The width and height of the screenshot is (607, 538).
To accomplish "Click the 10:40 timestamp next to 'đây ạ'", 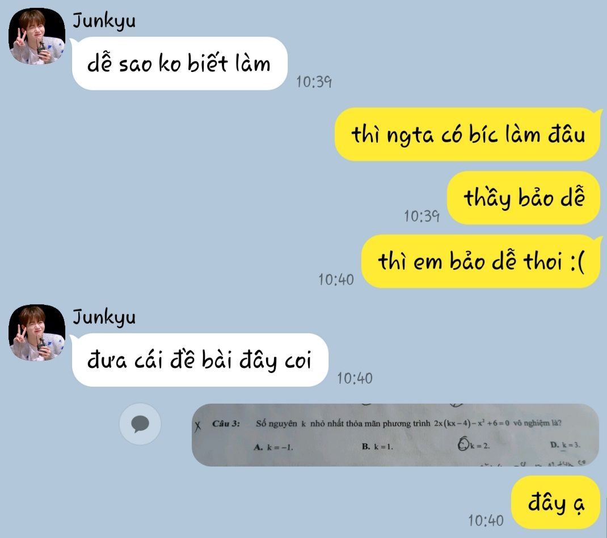I will point(486,520).
